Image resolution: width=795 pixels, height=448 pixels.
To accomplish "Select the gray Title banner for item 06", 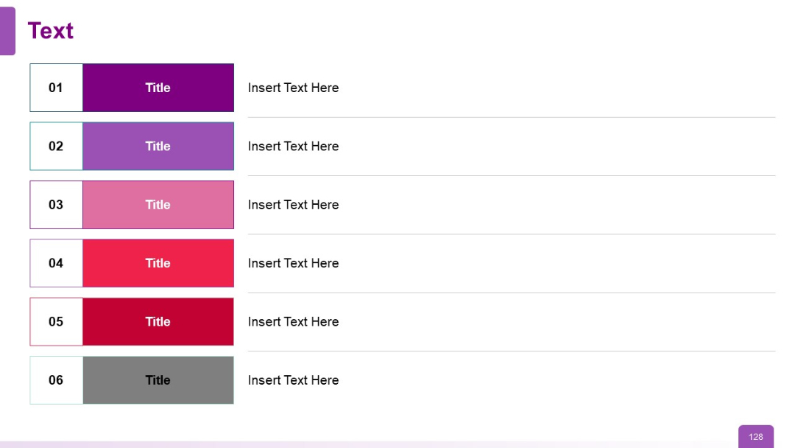I will tap(158, 380).
